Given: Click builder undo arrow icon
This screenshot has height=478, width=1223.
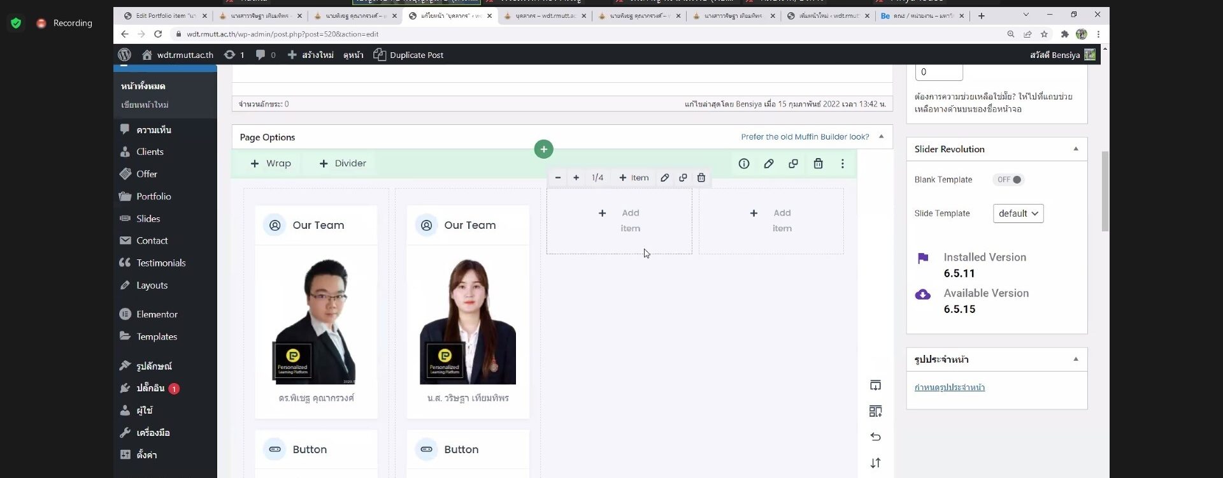Looking at the screenshot, I should pos(876,437).
